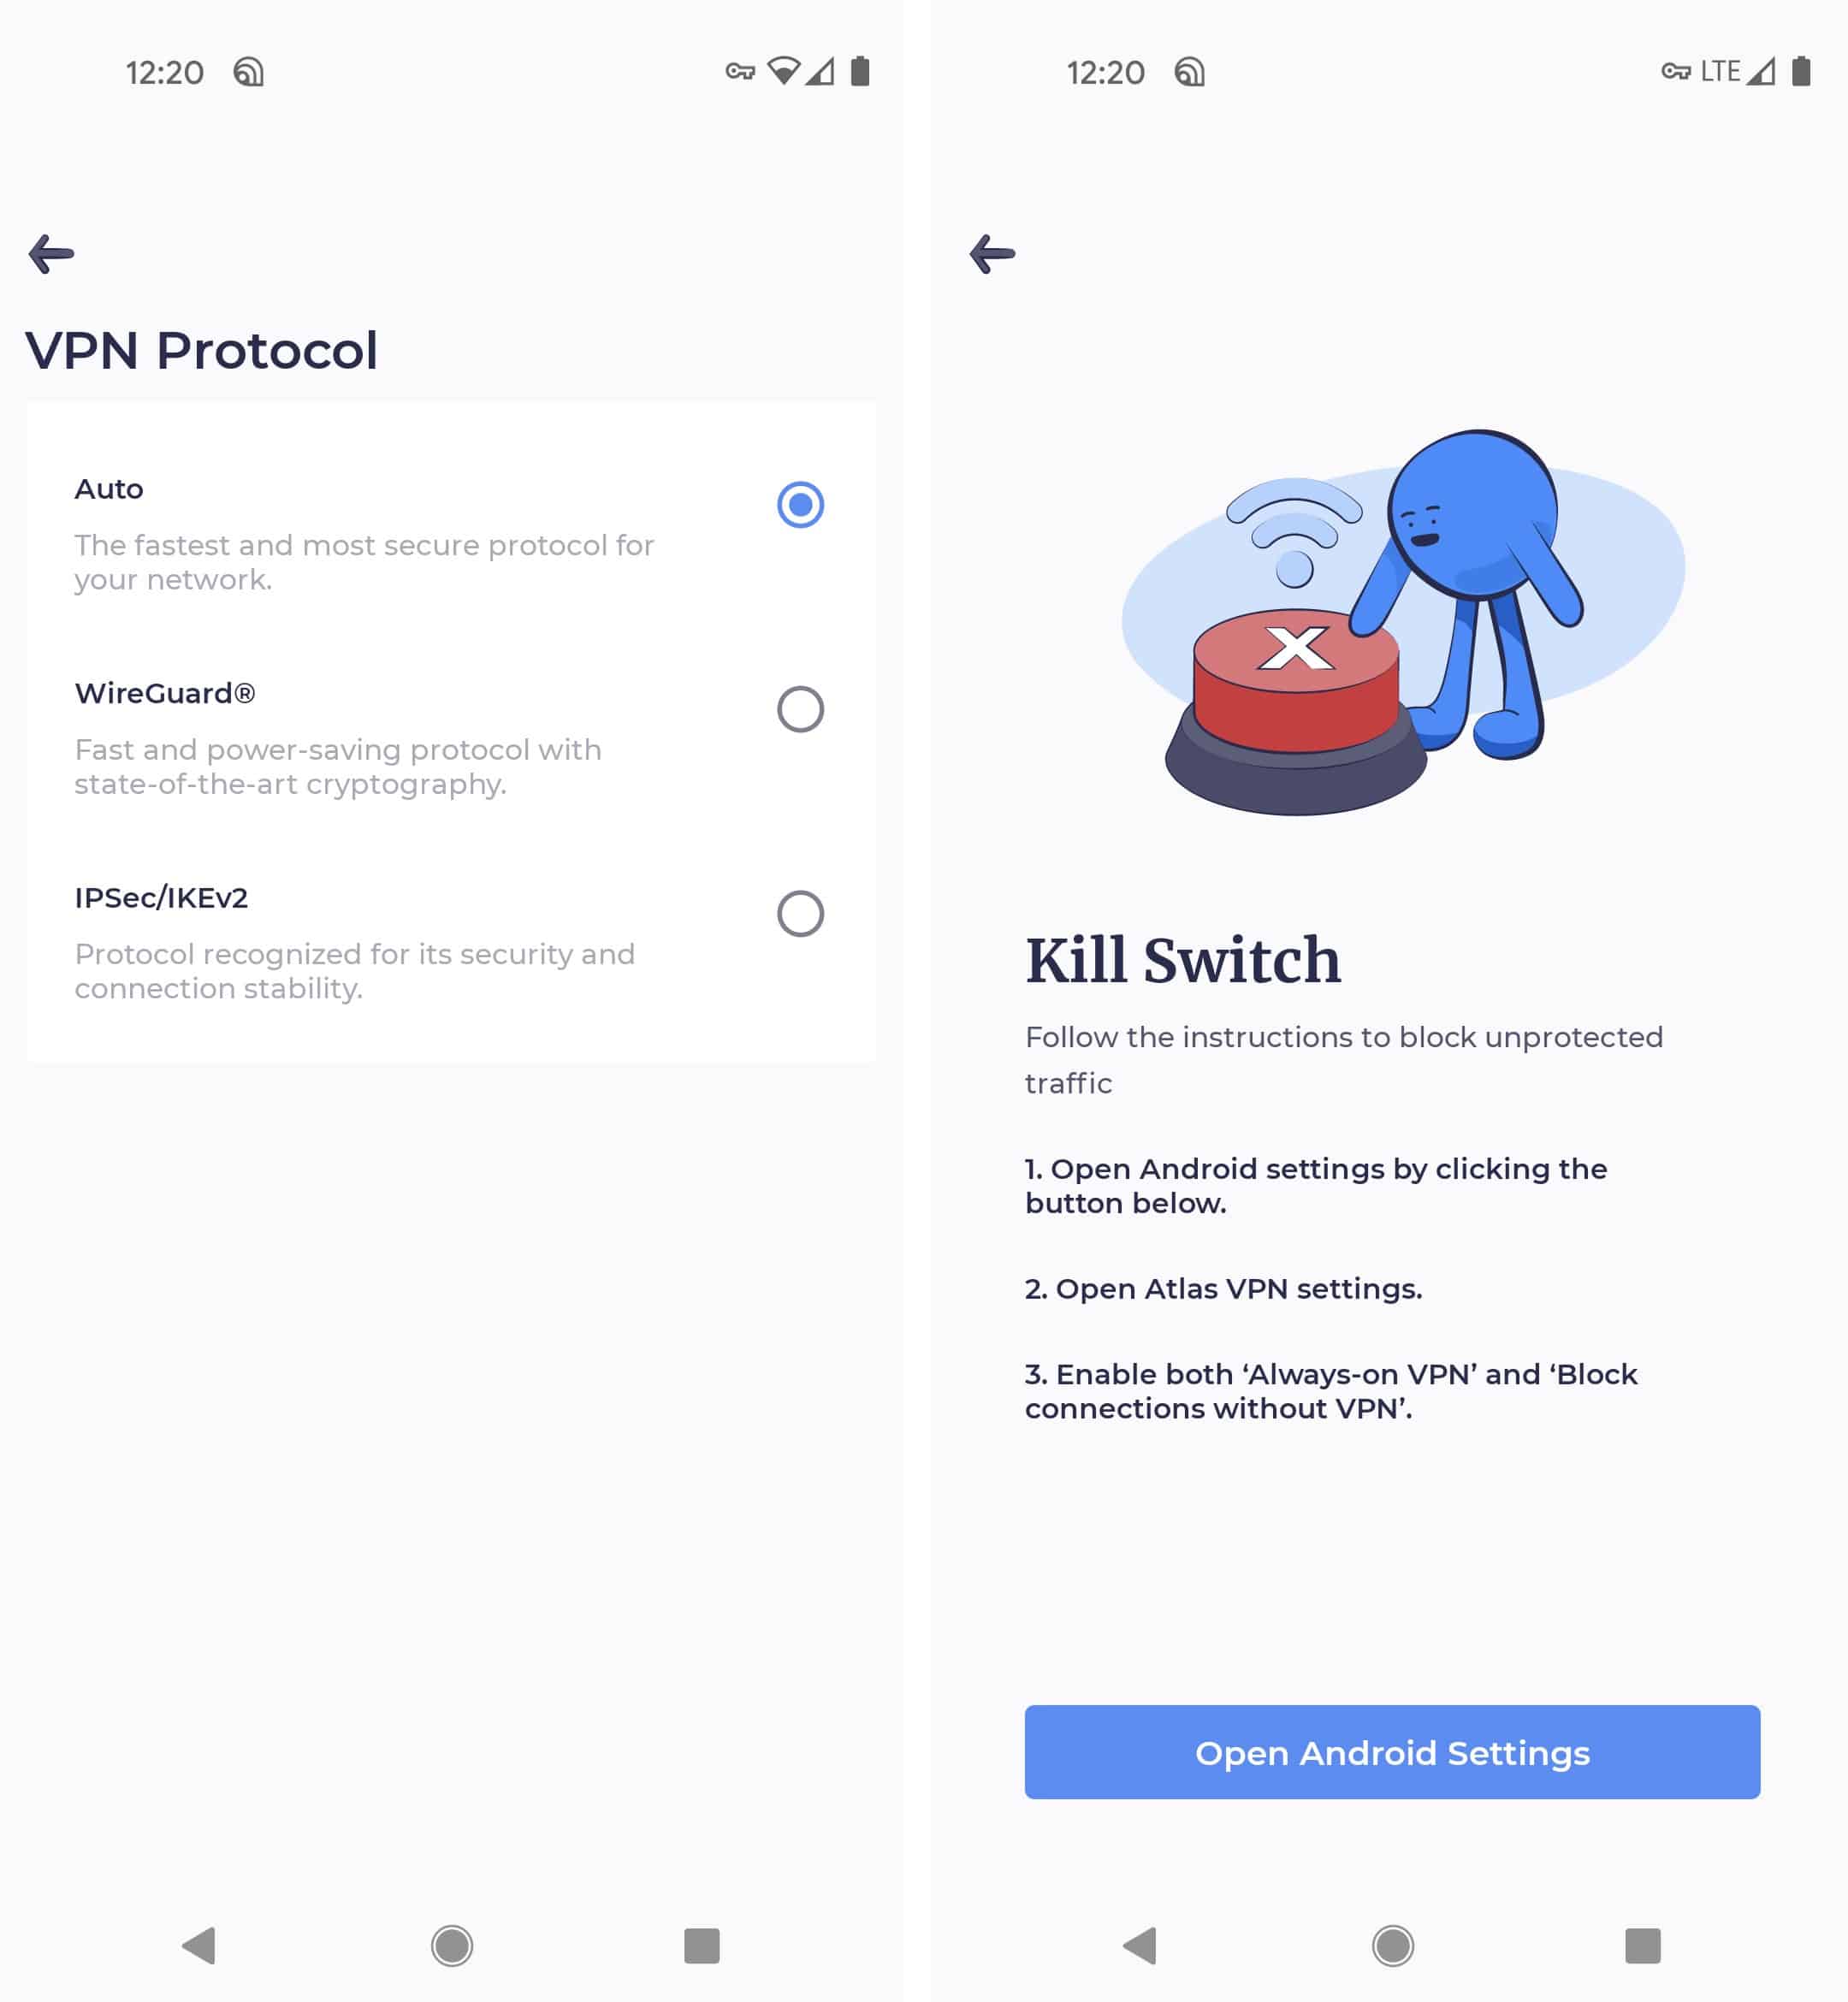The image size is (1848, 2002).
Task: Select the Auto protocol radio button
Action: point(800,504)
